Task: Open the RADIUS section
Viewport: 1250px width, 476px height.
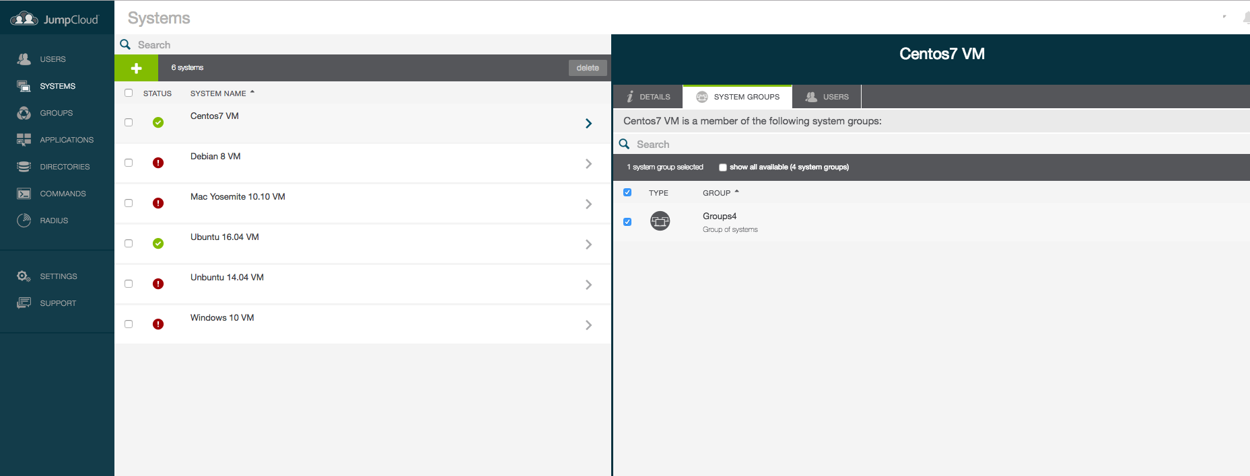Action: click(53, 221)
